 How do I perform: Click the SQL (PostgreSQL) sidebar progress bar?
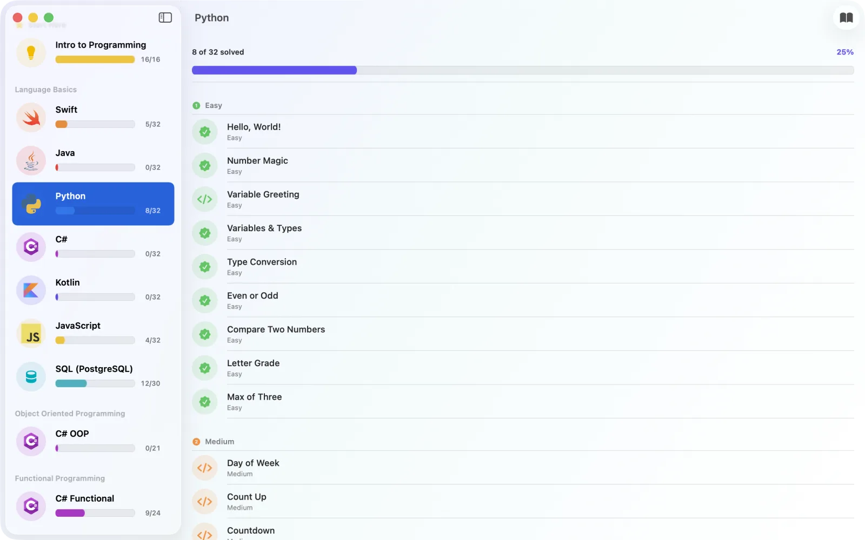tap(95, 383)
